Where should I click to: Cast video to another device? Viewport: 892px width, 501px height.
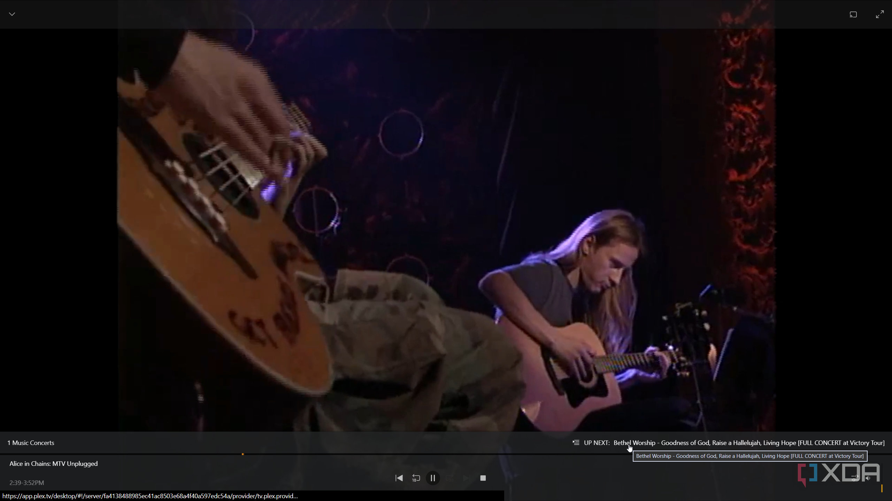point(853,14)
